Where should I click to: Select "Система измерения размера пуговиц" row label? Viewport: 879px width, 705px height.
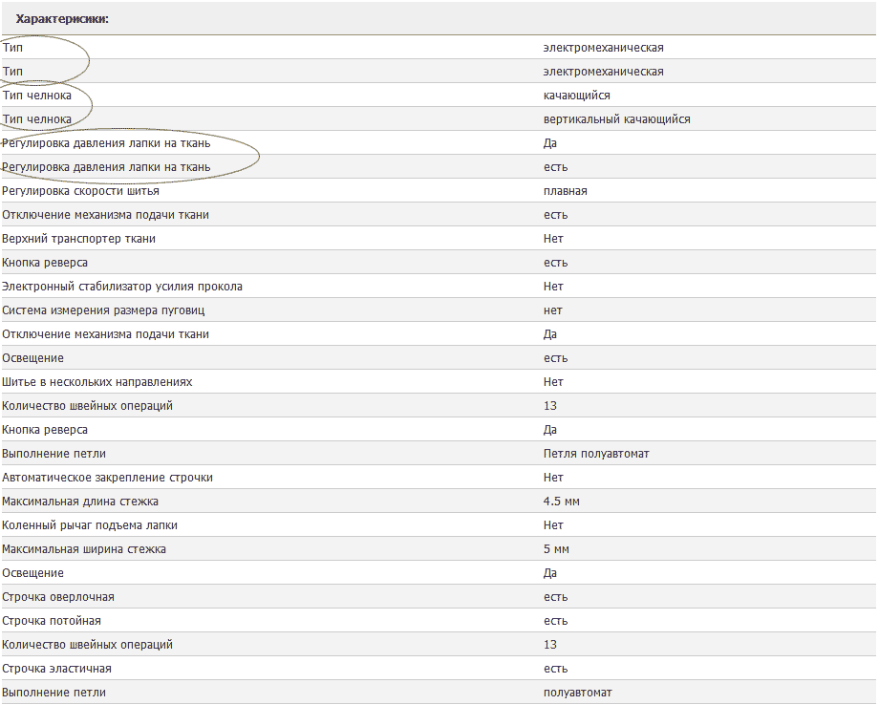pos(103,310)
